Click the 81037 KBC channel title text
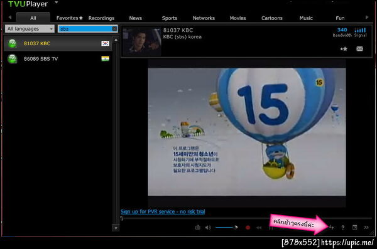 click(x=178, y=30)
